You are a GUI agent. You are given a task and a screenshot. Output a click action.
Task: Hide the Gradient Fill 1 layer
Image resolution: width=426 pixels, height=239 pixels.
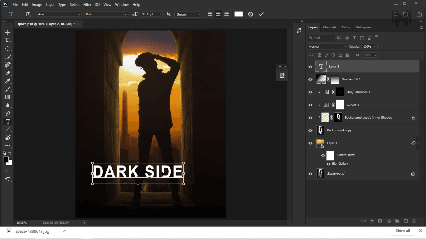click(310, 79)
